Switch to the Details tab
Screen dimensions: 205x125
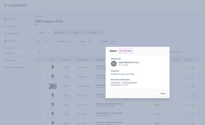pyautogui.click(x=78, y=33)
